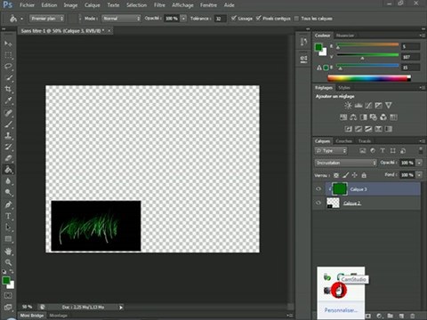
Task: Select the History Brush tool
Action: (x=8, y=147)
